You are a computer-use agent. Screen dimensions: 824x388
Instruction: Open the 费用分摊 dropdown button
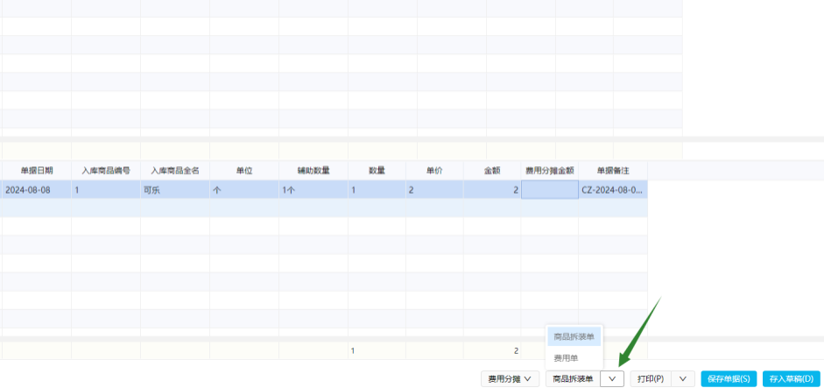pyautogui.click(x=509, y=379)
